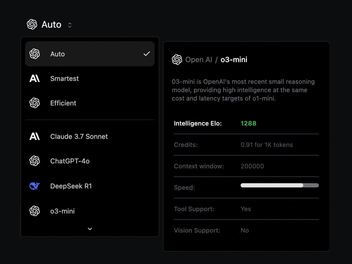Viewport: 352px width, 264px height.
Task: Pick DeepSeek R1 from the model list
Action: tap(71, 186)
